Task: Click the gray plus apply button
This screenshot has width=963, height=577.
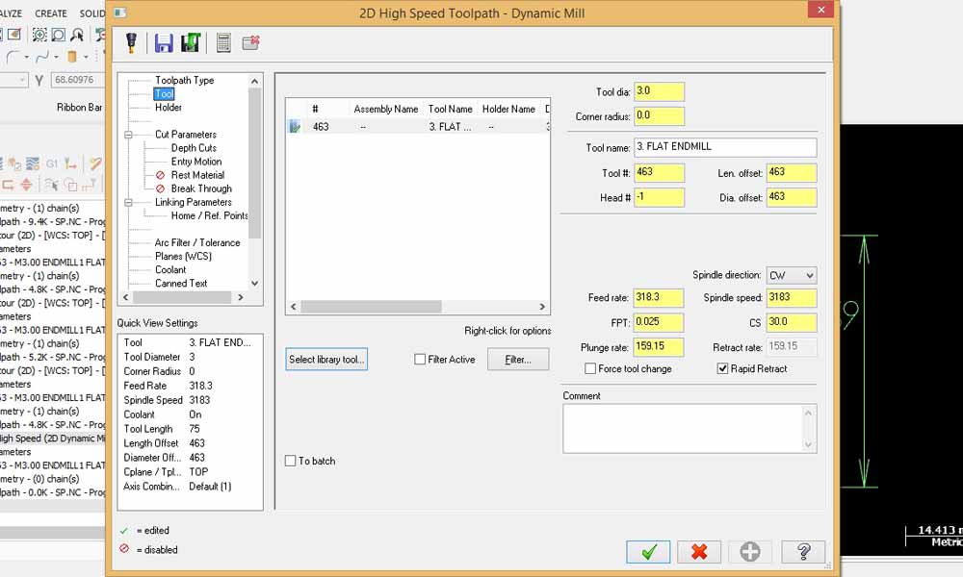Action: pyautogui.click(x=750, y=552)
